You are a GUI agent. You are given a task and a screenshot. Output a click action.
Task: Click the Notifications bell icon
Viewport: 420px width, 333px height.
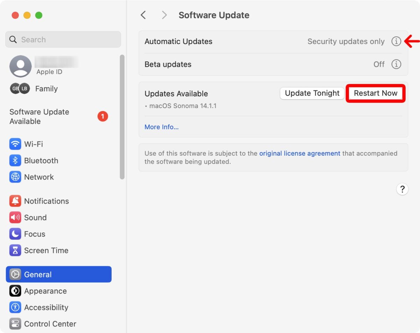(x=15, y=201)
